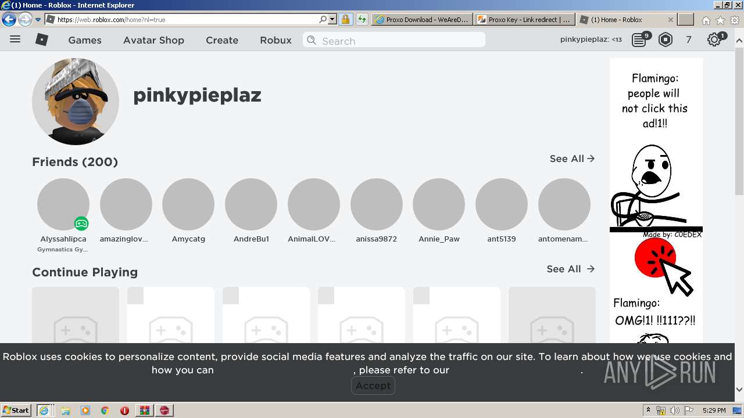The image size is (744, 418).
Task: Launch Opera from the taskbar
Action: (124, 410)
